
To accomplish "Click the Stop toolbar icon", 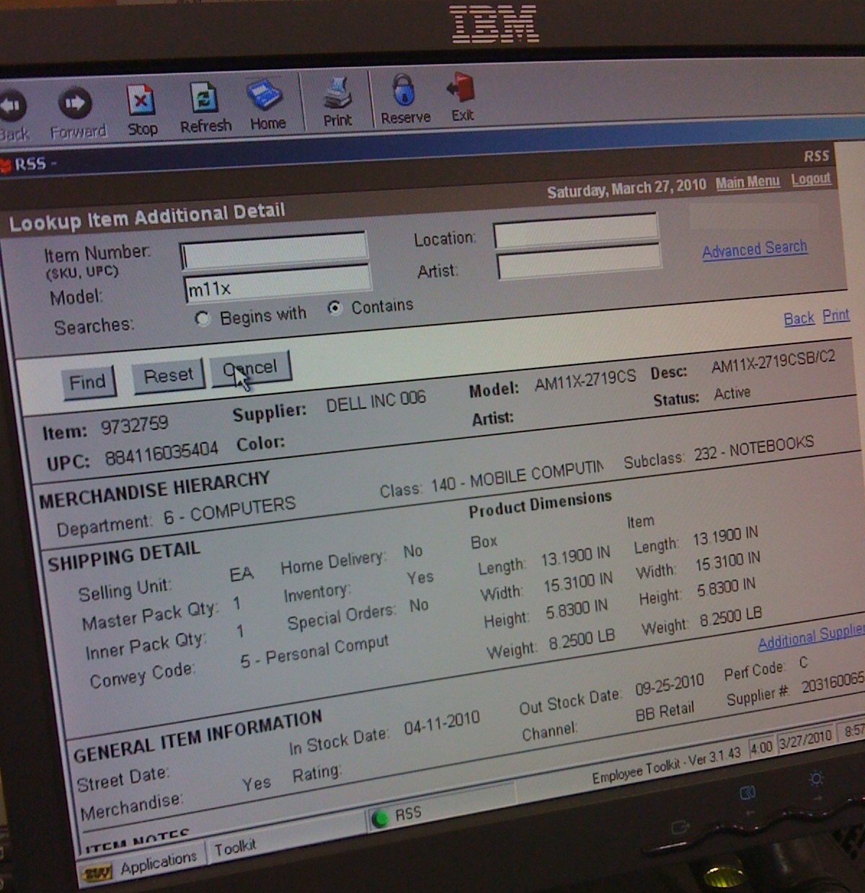I will [141, 101].
